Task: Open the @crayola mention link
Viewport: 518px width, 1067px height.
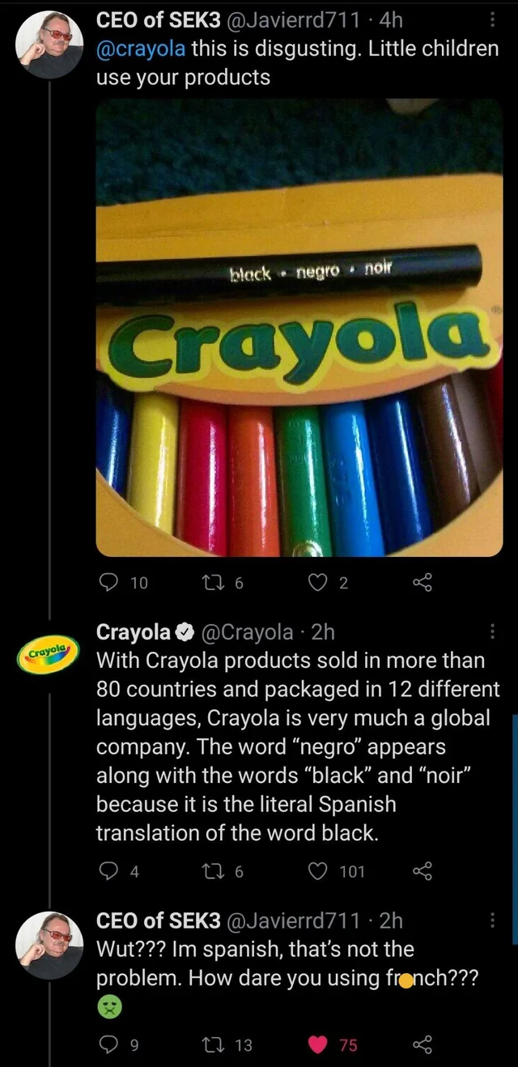Action: click(x=141, y=49)
